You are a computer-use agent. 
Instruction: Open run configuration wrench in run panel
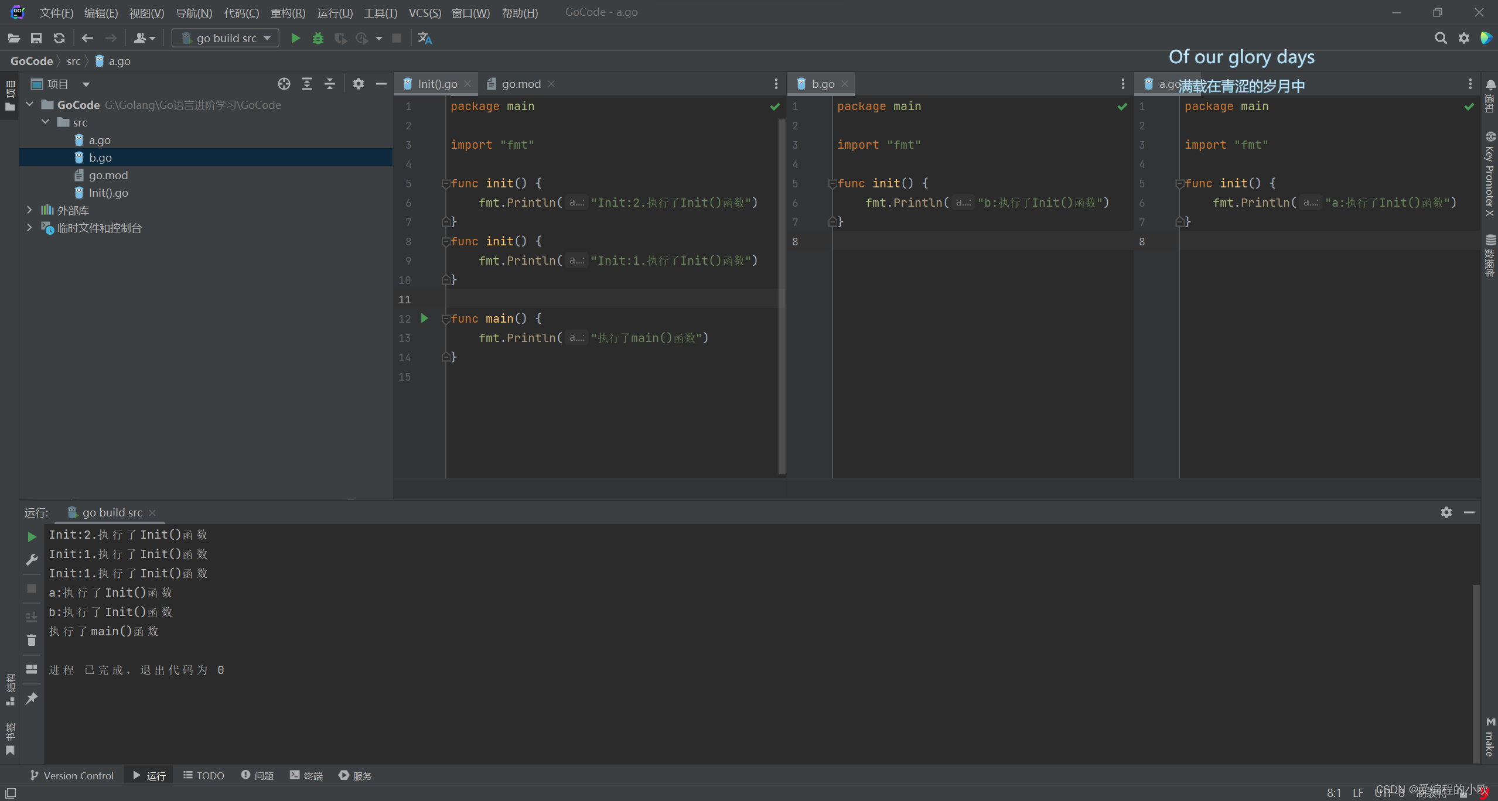tap(32, 560)
